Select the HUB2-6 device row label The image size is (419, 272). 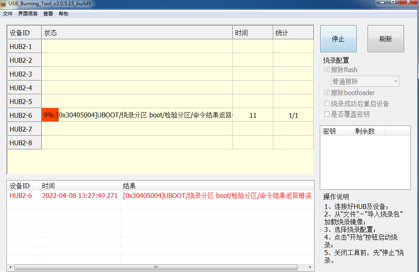pos(24,115)
